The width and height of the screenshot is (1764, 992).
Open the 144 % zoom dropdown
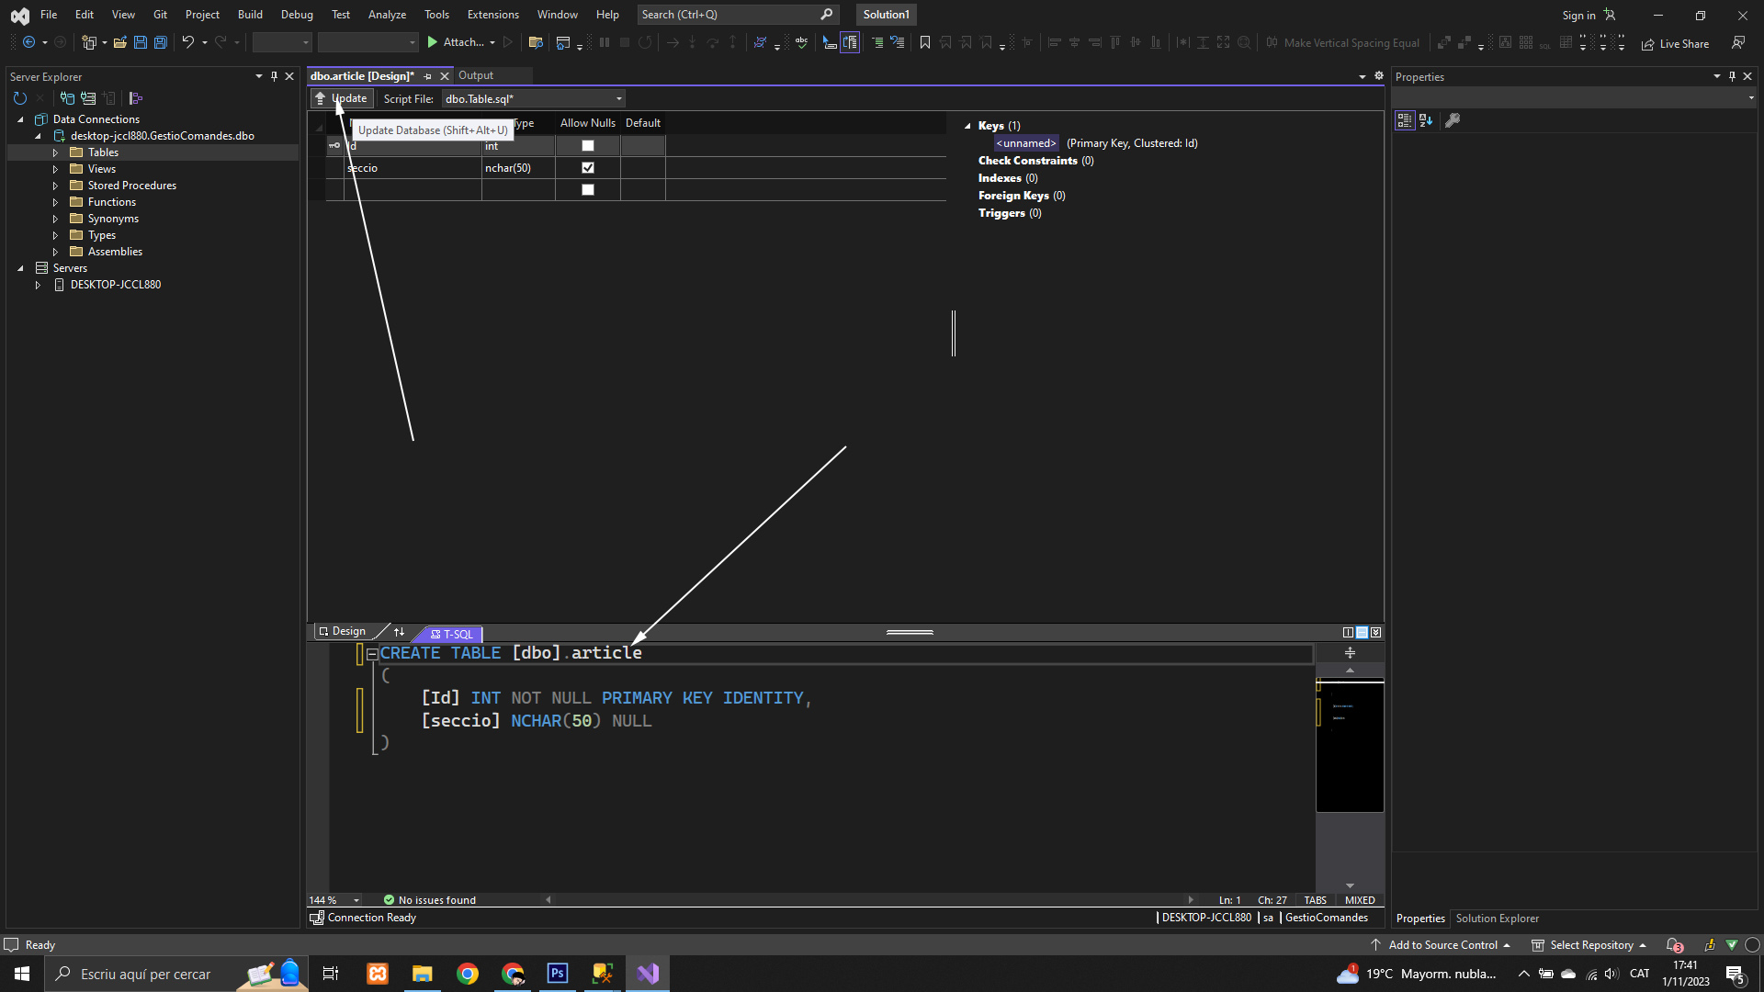356,900
